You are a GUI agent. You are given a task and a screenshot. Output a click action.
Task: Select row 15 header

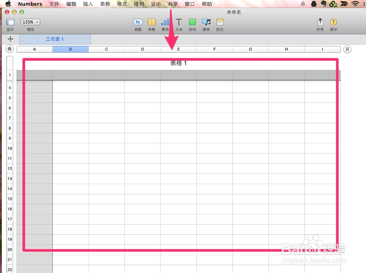tap(10, 199)
